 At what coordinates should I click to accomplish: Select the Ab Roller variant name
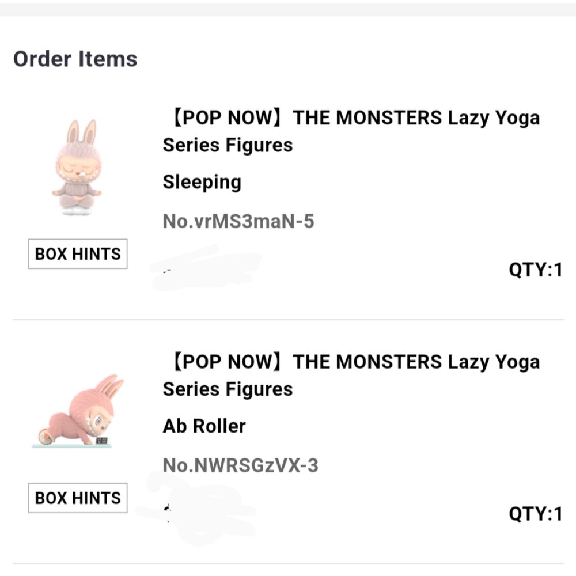click(204, 426)
